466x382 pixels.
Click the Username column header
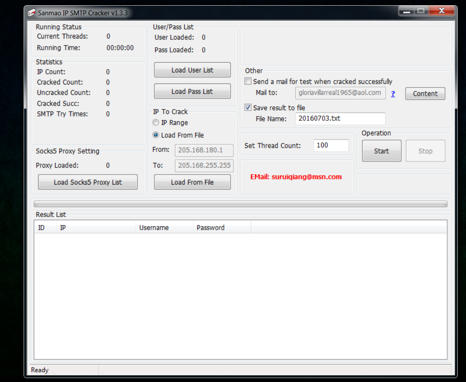point(164,227)
